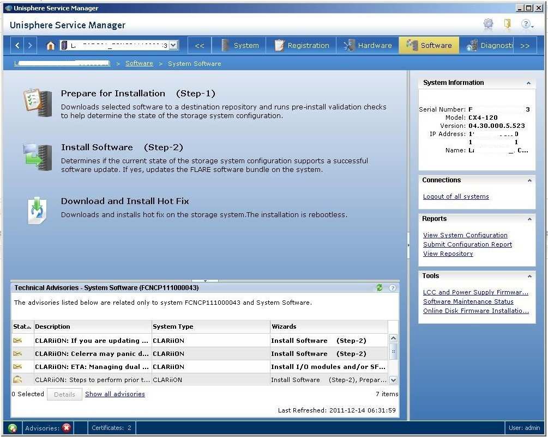548x437 pixels.
Task: Go to the home page icon
Action: pos(51,46)
